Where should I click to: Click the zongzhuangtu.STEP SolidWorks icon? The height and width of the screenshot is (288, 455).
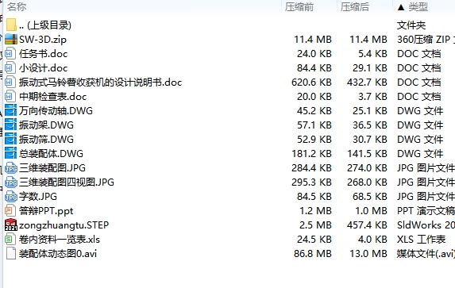pyautogui.click(x=11, y=225)
